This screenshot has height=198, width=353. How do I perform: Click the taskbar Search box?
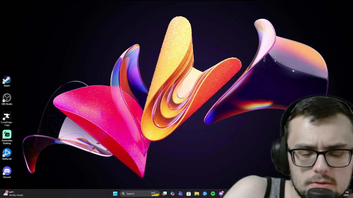point(140,194)
